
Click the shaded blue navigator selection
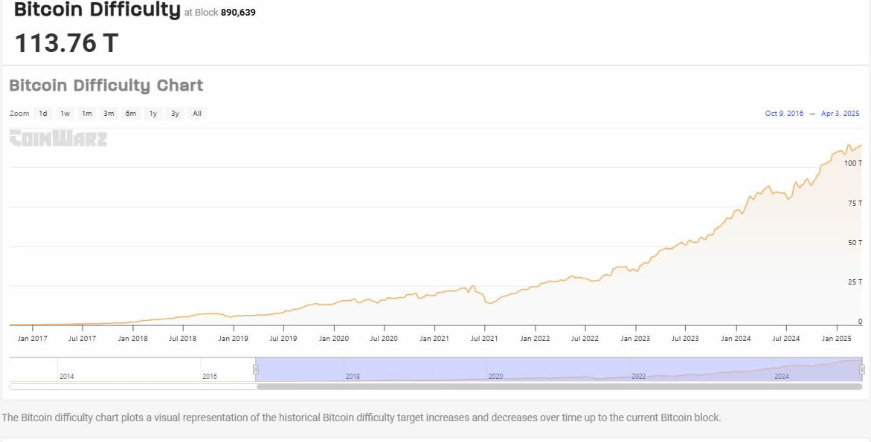point(558,369)
